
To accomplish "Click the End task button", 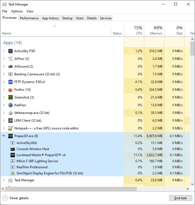I will (x=181, y=198).
